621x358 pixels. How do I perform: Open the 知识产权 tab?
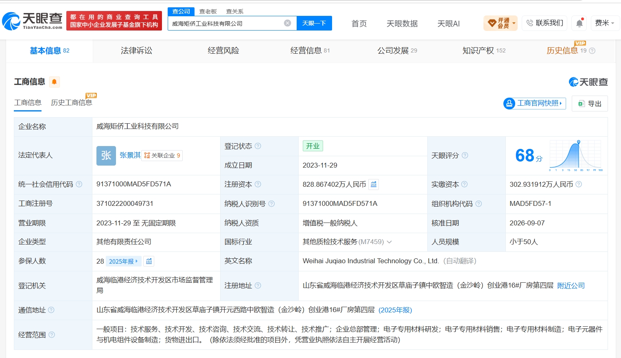(484, 51)
